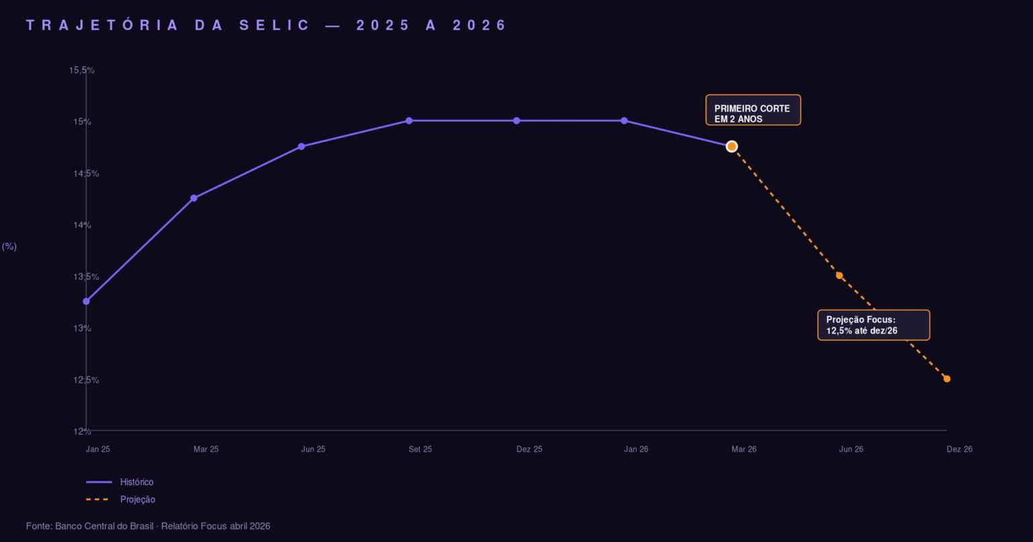Click the highlighted orange Mar 26 marker

coord(732,147)
